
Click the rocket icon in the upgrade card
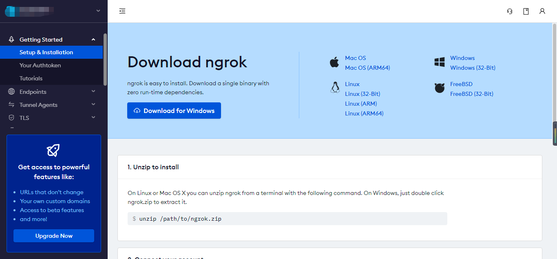click(x=53, y=150)
